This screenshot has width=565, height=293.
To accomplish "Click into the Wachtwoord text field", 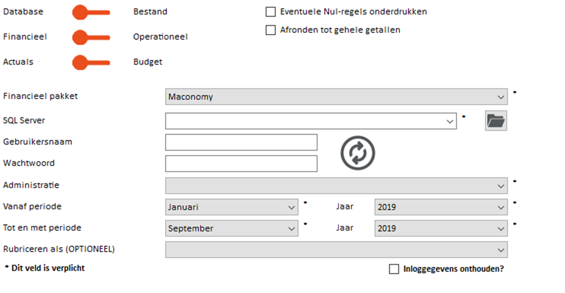I will tap(242, 164).
